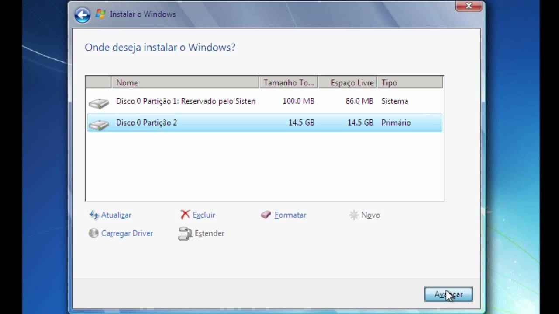This screenshot has width=559, height=314.
Task: Open the Carregar Driver link
Action: point(127,233)
